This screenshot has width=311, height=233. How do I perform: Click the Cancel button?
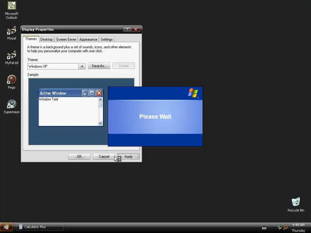pyautogui.click(x=104, y=157)
